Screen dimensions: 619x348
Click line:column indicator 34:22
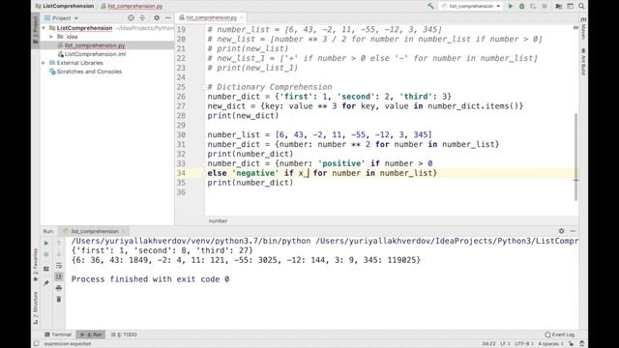[488, 344]
